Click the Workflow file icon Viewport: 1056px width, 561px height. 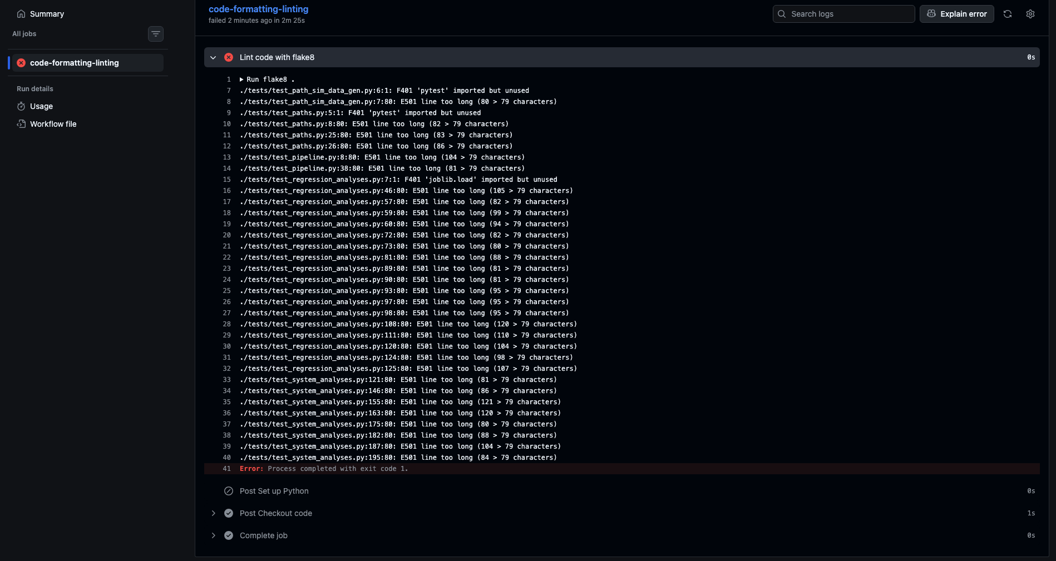pyautogui.click(x=21, y=124)
